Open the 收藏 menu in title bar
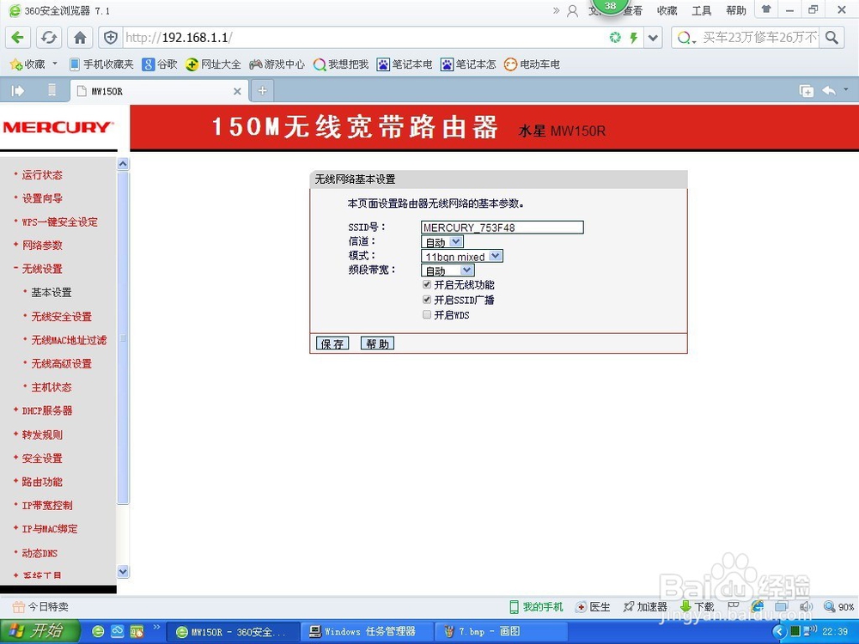 tap(667, 10)
